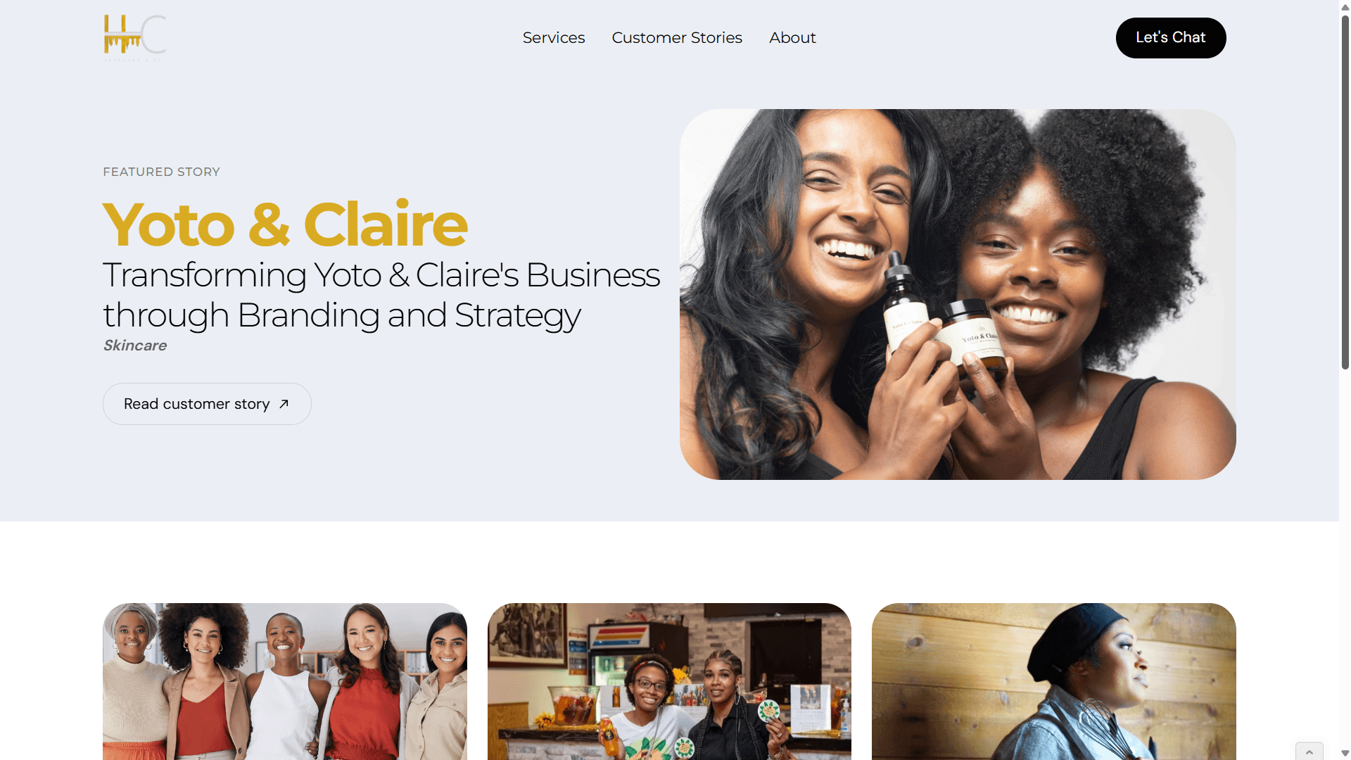The width and height of the screenshot is (1351, 760).
Task: Click the Let's Chat button
Action: pyautogui.click(x=1171, y=38)
